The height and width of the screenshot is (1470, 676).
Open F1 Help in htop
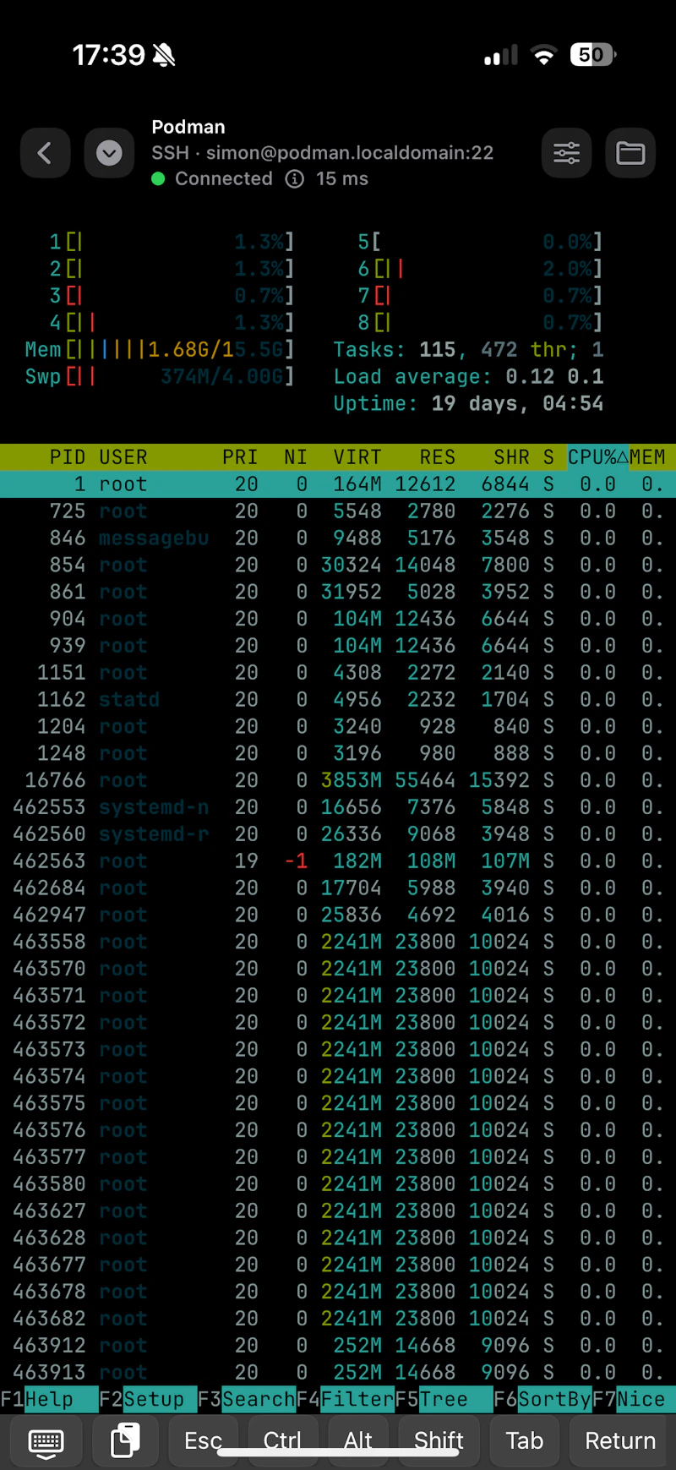(49, 1399)
